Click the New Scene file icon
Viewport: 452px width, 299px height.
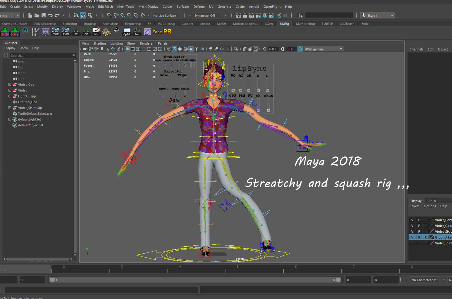pyautogui.click(x=30, y=16)
